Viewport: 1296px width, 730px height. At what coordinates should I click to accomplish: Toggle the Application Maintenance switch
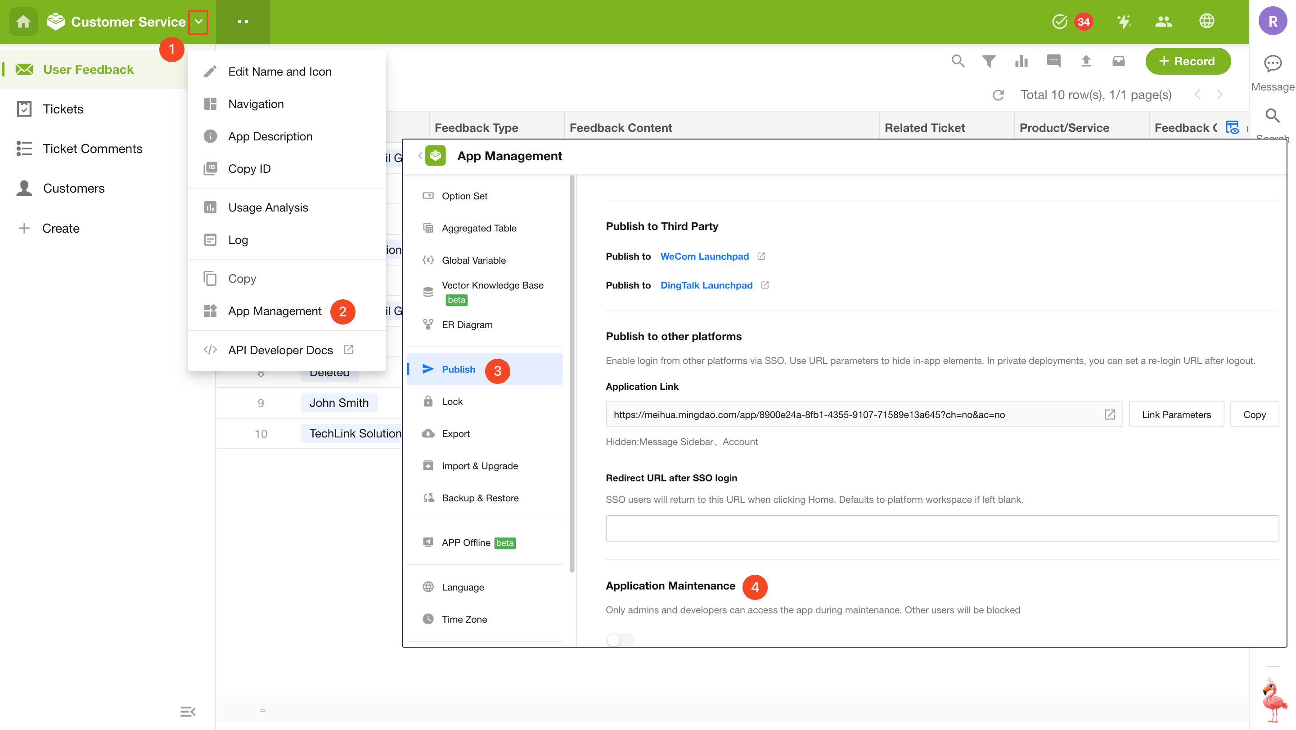point(620,640)
